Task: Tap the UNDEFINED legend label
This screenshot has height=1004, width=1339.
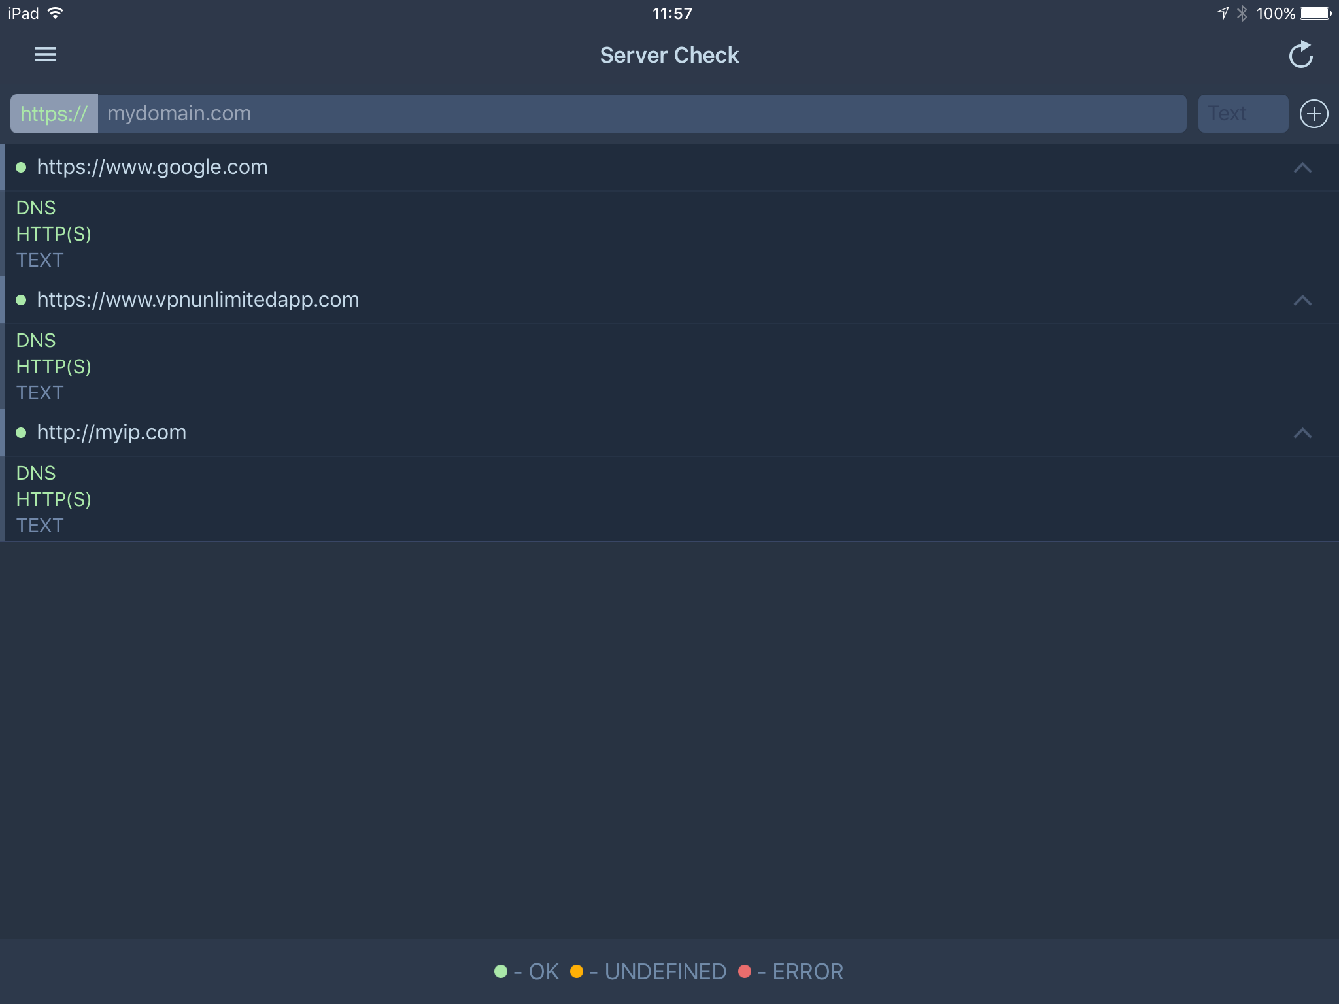Action: click(666, 972)
